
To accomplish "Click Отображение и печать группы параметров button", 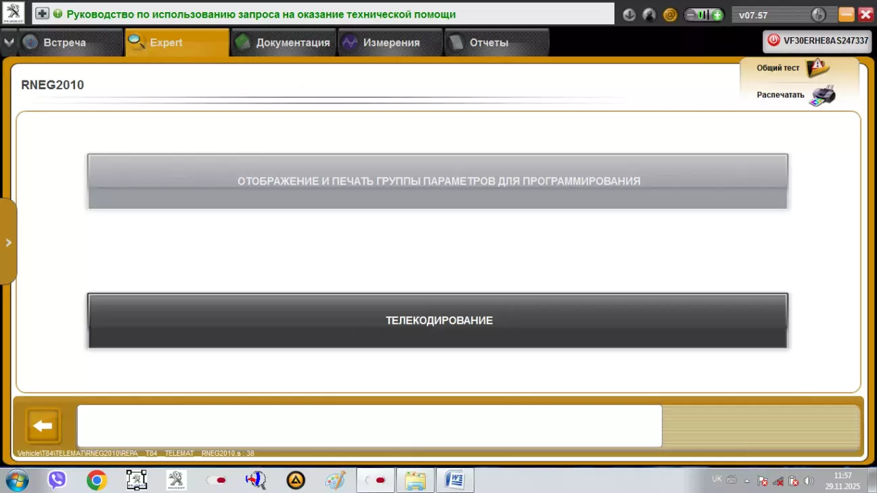I will [x=438, y=181].
